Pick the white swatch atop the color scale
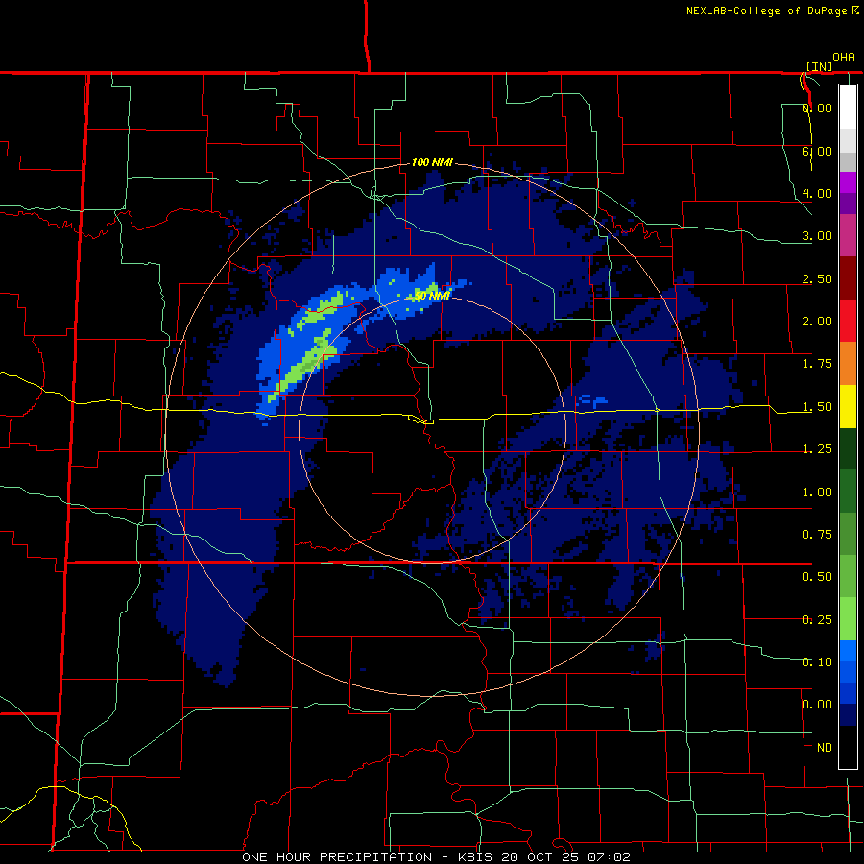 (x=848, y=107)
